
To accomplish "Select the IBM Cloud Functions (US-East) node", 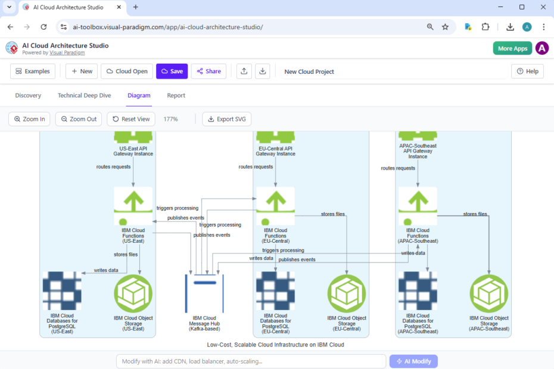I will click(133, 204).
